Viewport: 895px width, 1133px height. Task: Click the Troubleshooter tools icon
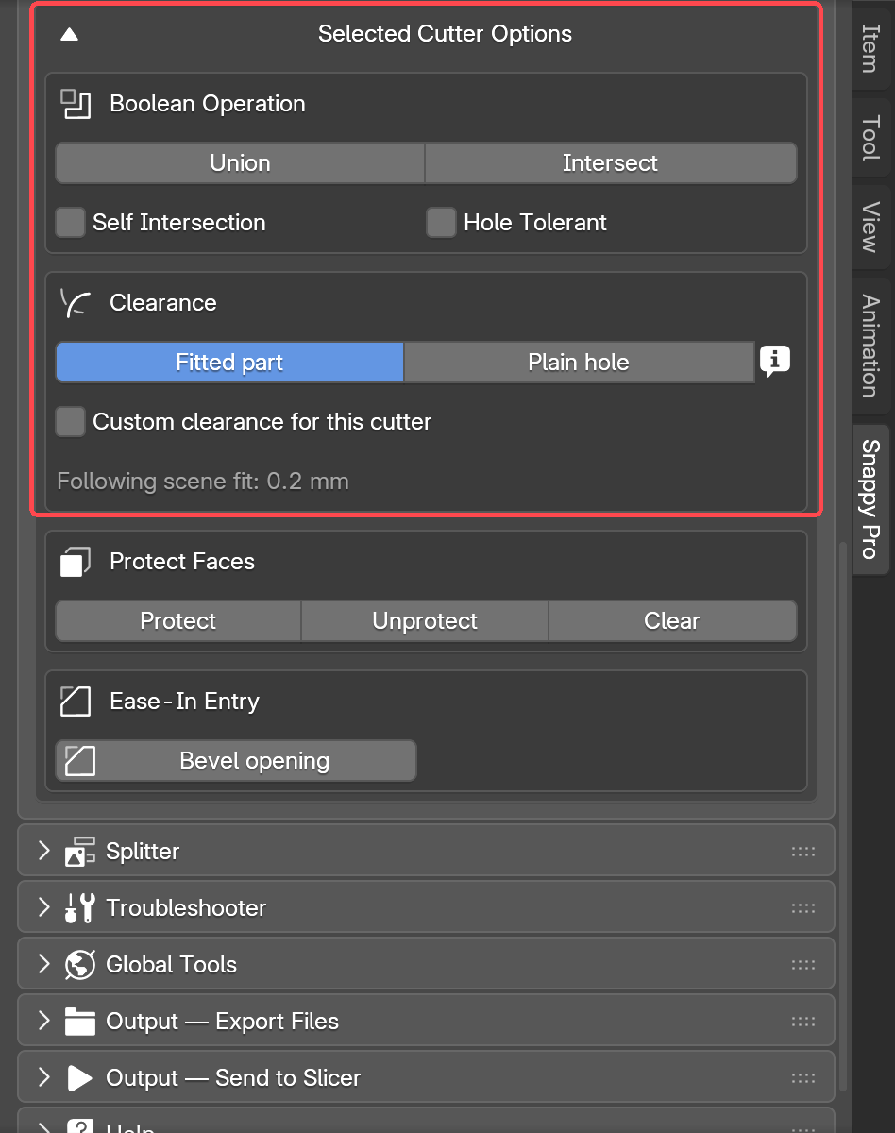[80, 908]
